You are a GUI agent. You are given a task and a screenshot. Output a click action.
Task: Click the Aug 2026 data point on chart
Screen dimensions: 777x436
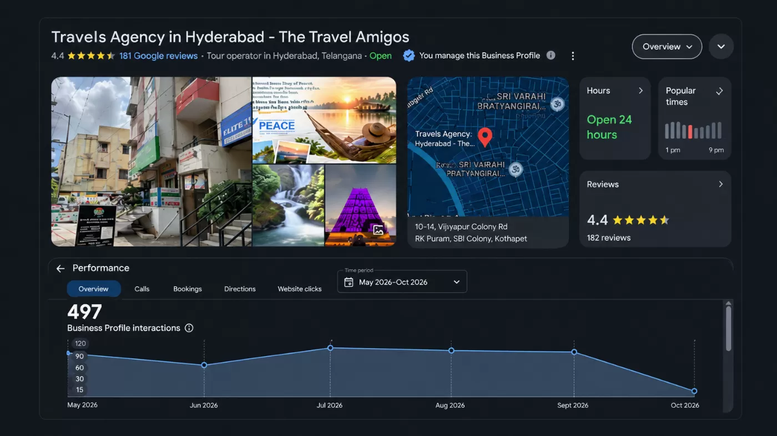click(x=451, y=351)
